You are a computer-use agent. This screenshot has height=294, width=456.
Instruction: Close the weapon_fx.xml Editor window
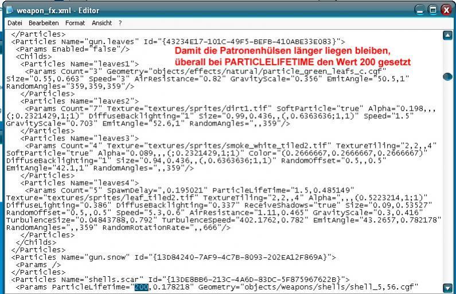[x=446, y=10]
